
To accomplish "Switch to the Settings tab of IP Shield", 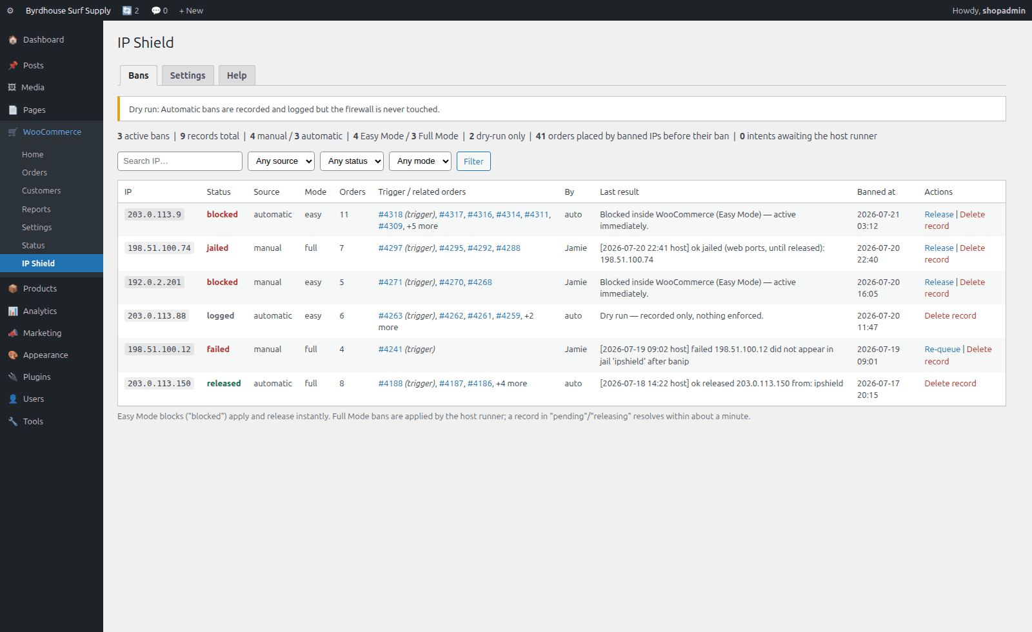I will (188, 75).
